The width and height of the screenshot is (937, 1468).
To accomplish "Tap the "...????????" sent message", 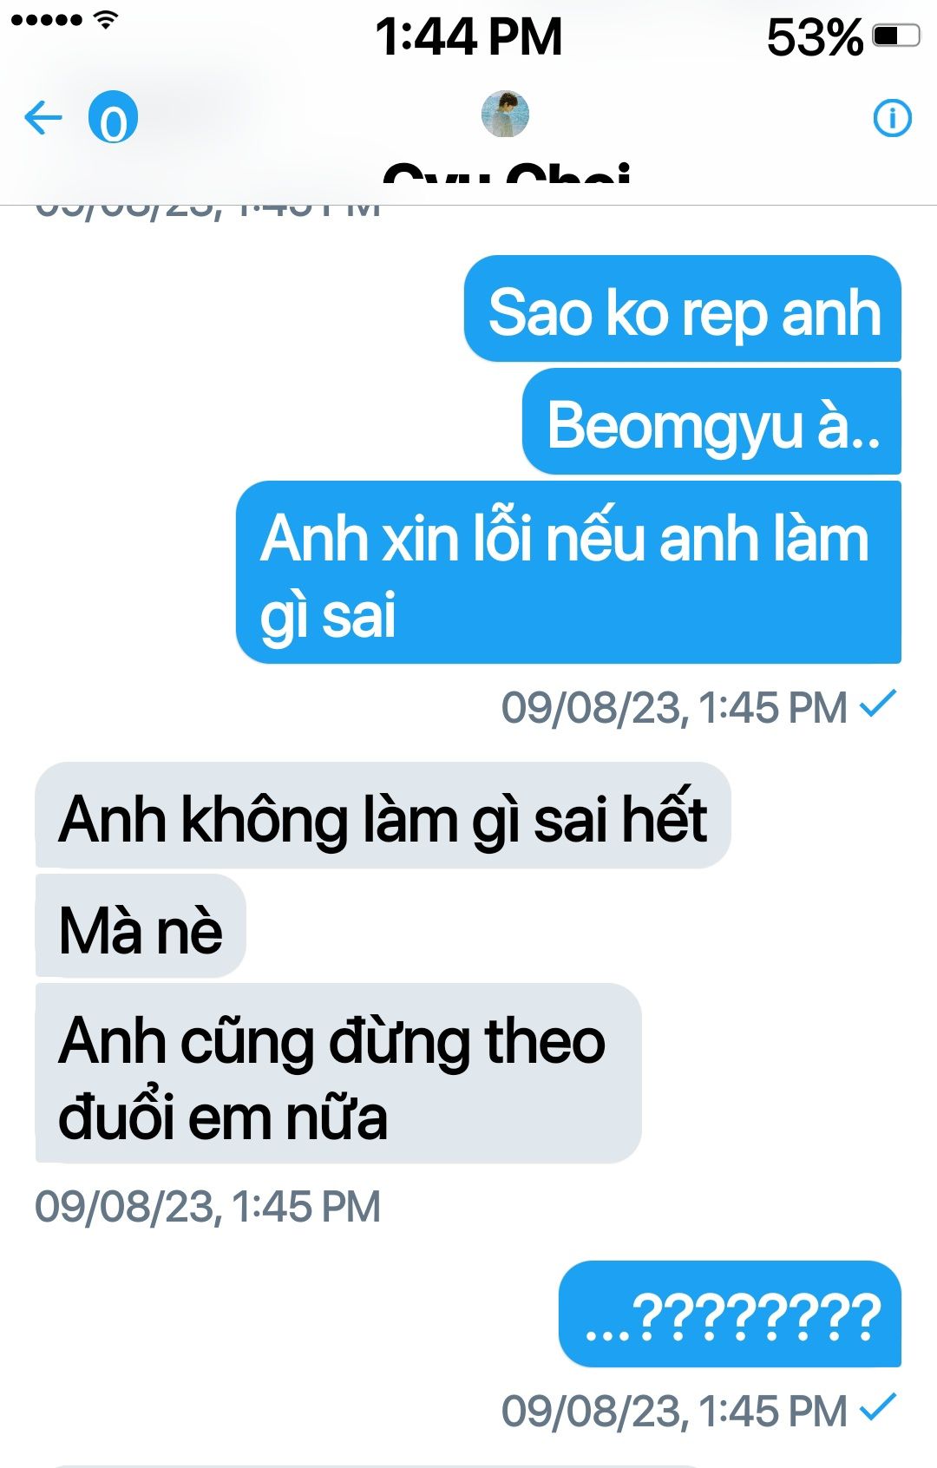I will pos(730,1314).
